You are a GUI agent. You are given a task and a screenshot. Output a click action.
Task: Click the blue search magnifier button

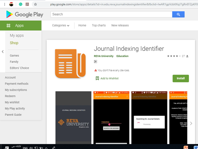tap(178, 14)
